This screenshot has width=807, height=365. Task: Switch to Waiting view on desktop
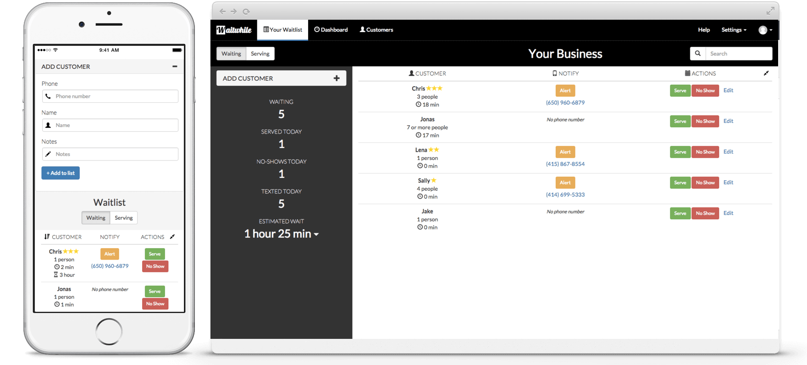click(231, 54)
